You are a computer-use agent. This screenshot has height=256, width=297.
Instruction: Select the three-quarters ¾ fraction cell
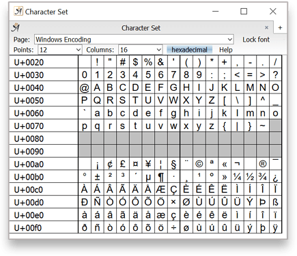pos(263,177)
